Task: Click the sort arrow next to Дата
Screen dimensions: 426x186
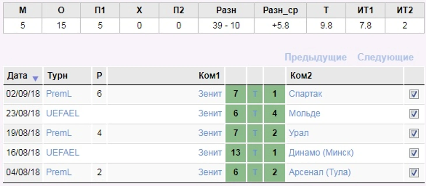Action: click(x=35, y=78)
